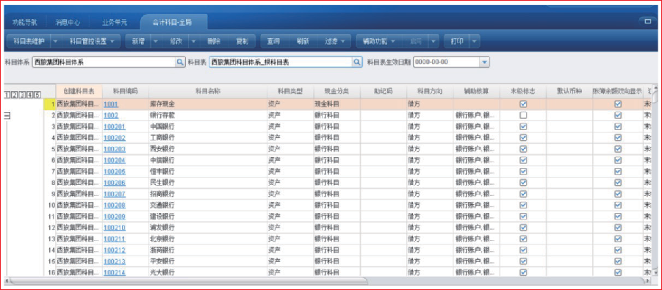This screenshot has height=290, width=662.
Task: Show tree level 1 with the 1 button
Action: [x=7, y=95]
